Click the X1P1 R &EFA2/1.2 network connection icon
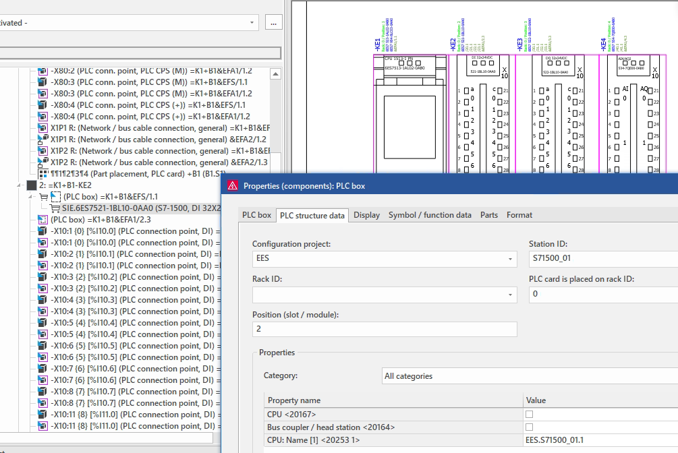 coord(44,140)
